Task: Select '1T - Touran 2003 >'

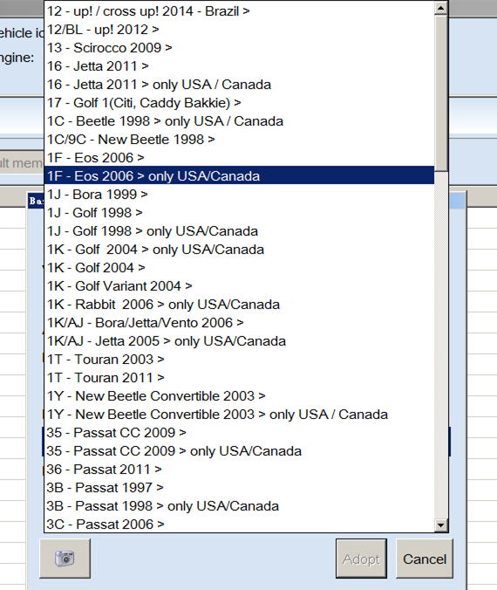Action: [239, 360]
